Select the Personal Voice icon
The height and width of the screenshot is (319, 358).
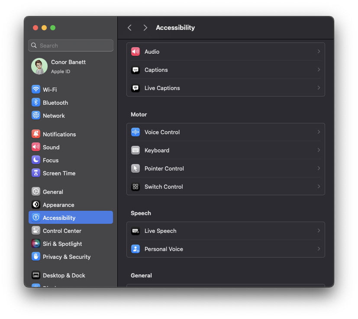click(135, 249)
